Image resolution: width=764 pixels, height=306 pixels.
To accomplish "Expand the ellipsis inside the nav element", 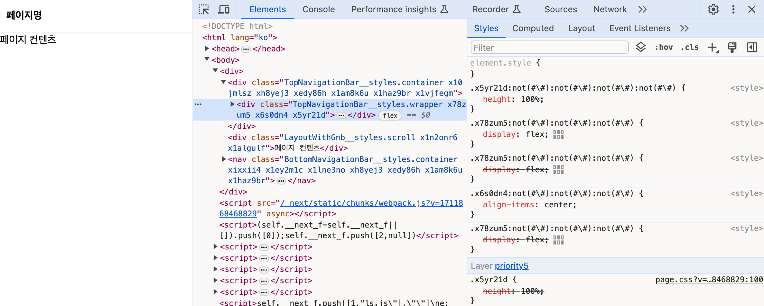I will pos(281,181).
